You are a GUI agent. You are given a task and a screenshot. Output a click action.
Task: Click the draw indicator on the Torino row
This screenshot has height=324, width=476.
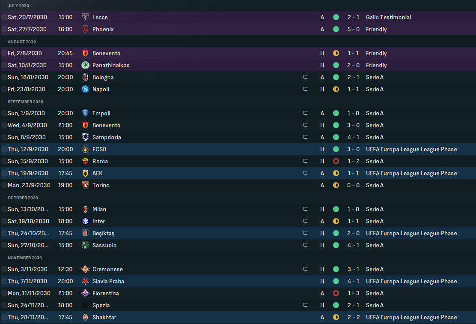(x=336, y=185)
